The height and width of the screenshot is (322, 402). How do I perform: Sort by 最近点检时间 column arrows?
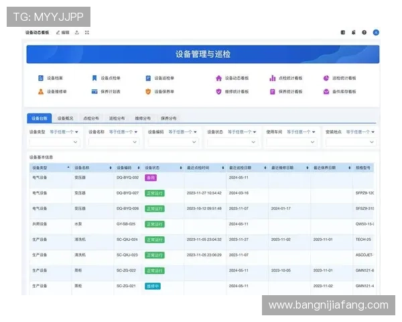pyautogui.click(x=223, y=168)
